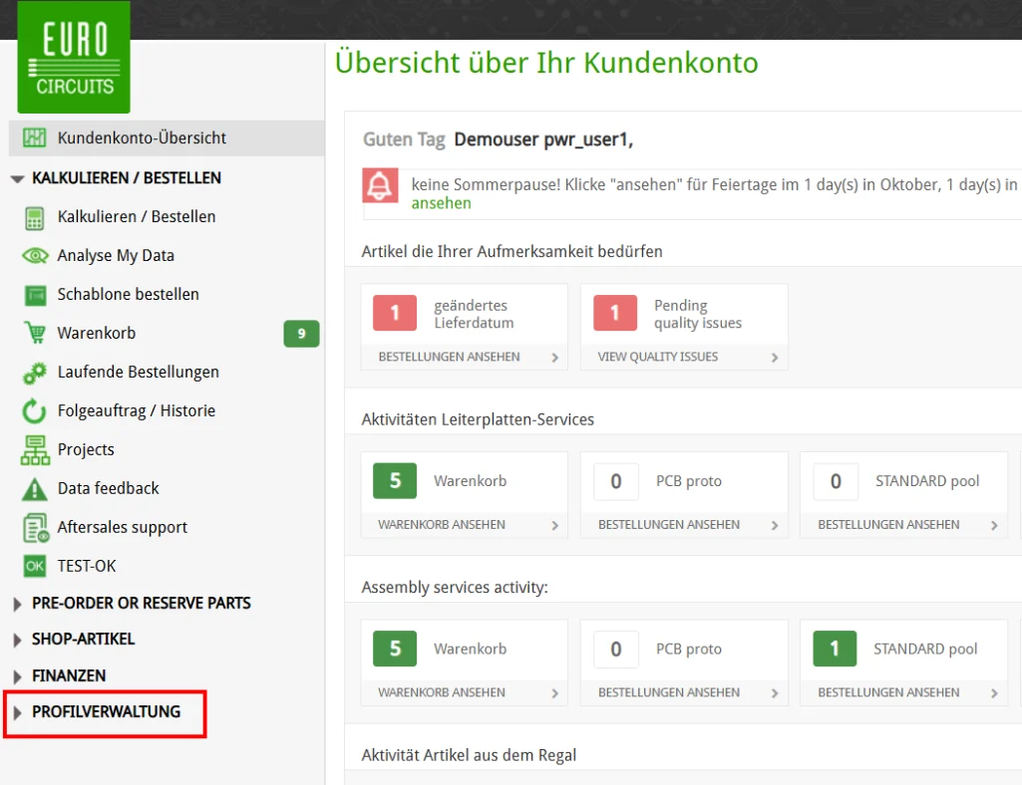Screen dimensions: 1022x785
Task: Click the Schablone bestellen stencil icon
Action: 33,294
